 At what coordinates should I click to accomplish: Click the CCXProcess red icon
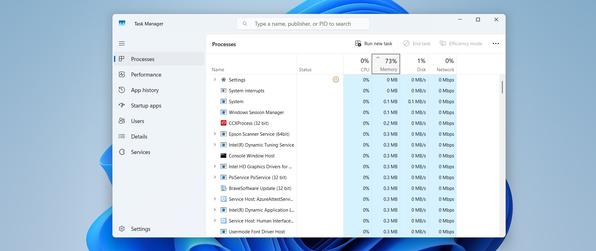click(x=223, y=123)
